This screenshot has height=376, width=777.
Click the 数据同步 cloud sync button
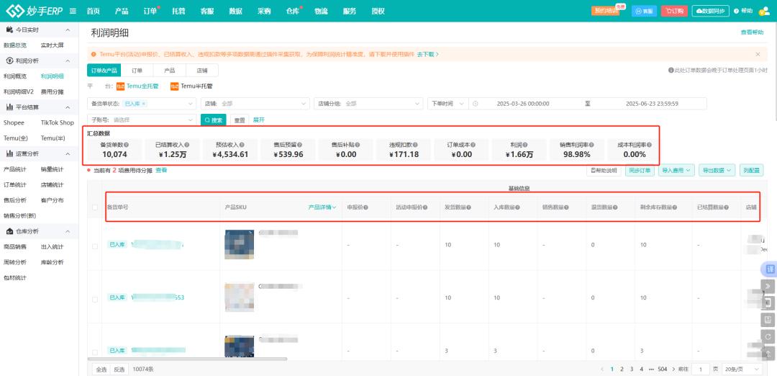(x=711, y=11)
